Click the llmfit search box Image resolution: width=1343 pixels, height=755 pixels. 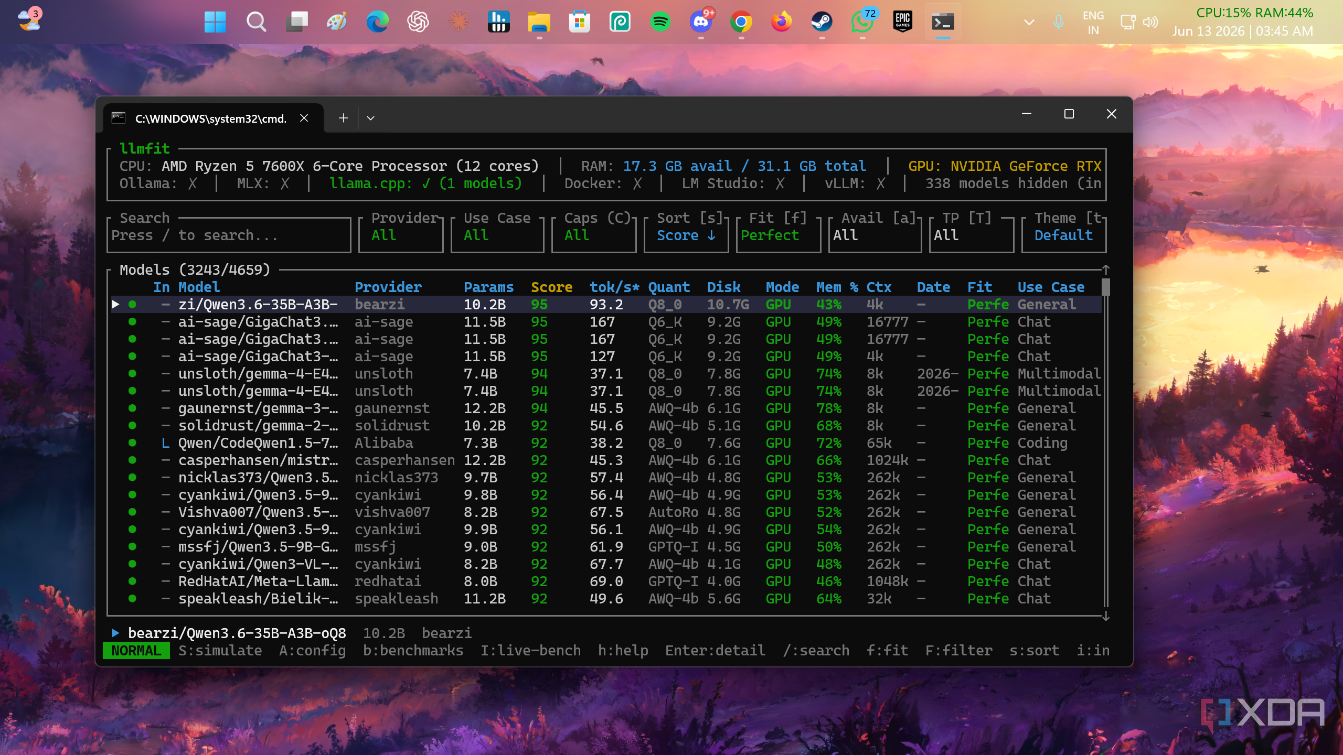point(229,235)
